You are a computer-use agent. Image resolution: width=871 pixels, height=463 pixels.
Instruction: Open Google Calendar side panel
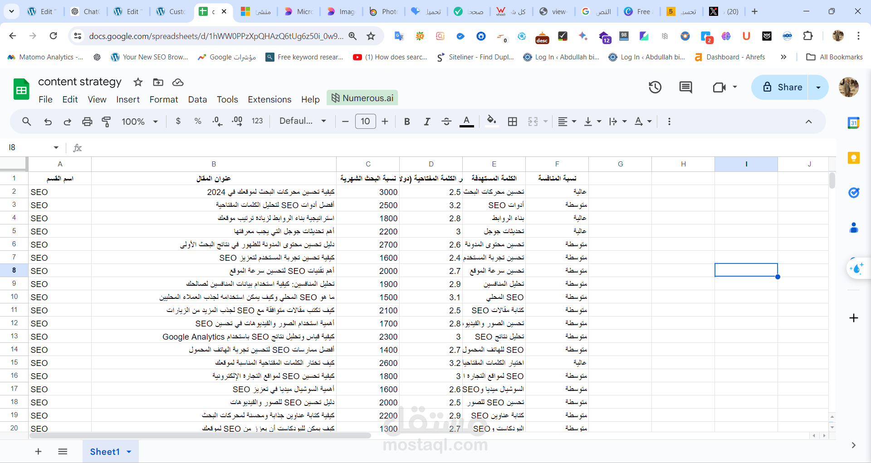pos(853,123)
